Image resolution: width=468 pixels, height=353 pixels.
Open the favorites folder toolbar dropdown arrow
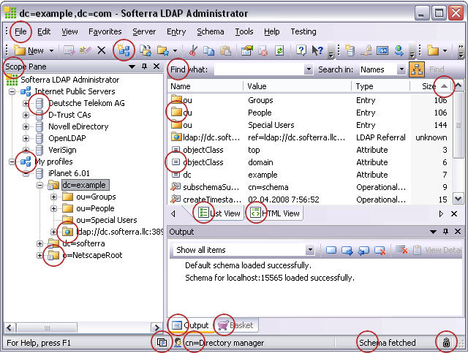tap(175, 50)
